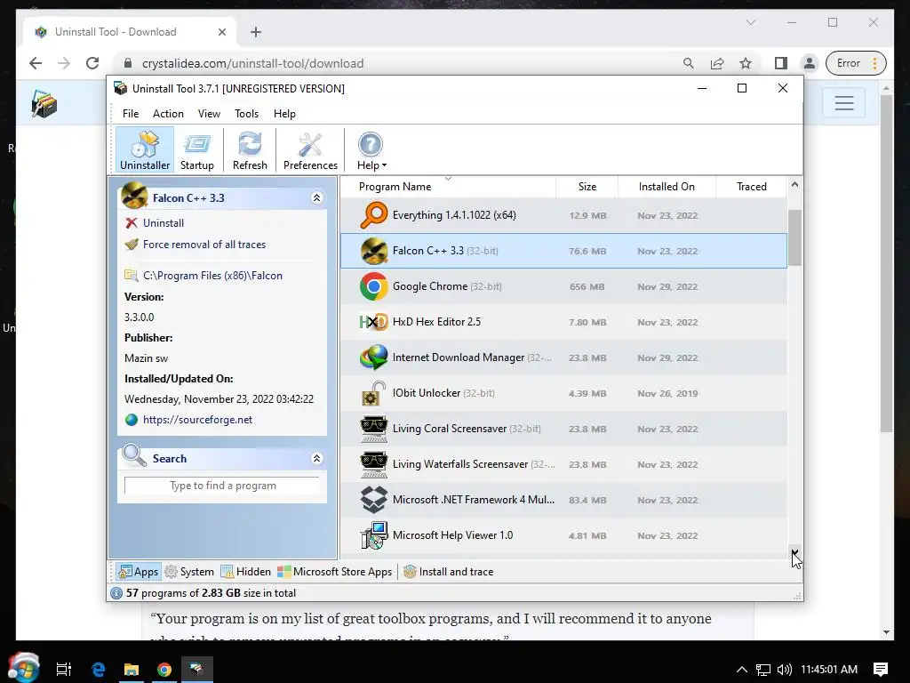Sort by Size column header
This screenshot has width=910, height=683.
pyautogui.click(x=587, y=187)
